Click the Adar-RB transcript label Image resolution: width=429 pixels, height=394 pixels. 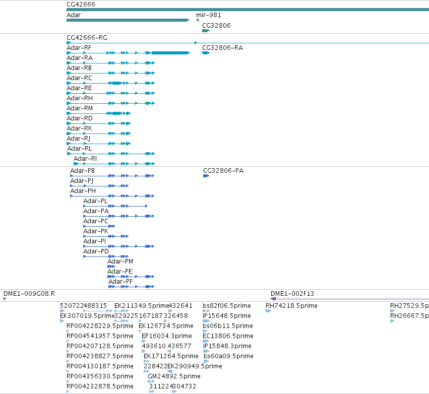[79, 68]
